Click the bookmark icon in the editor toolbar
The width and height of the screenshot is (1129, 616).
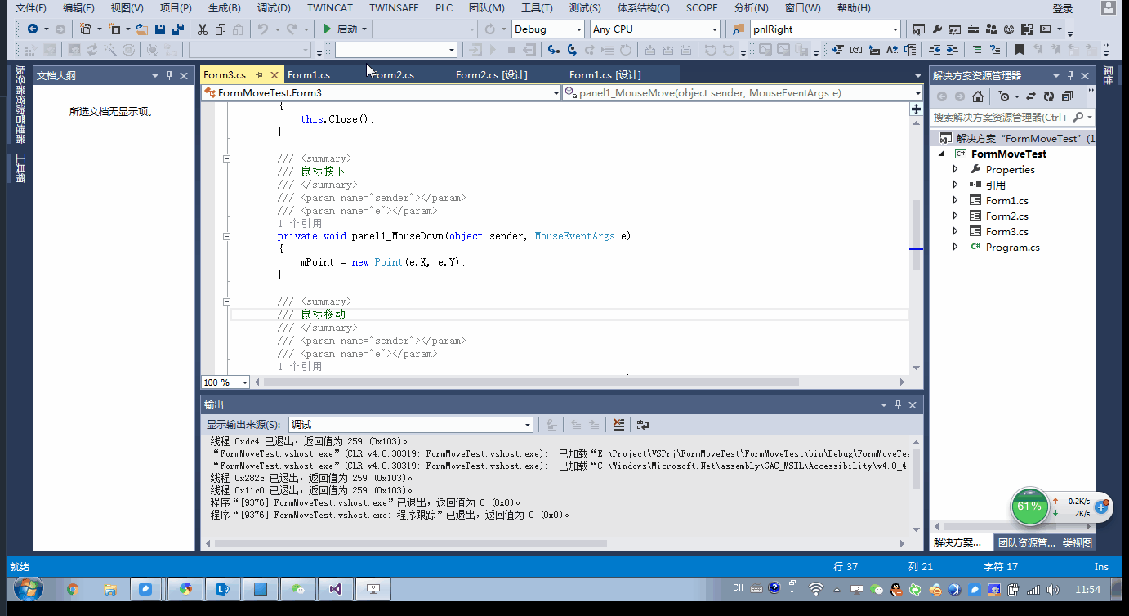[1019, 50]
